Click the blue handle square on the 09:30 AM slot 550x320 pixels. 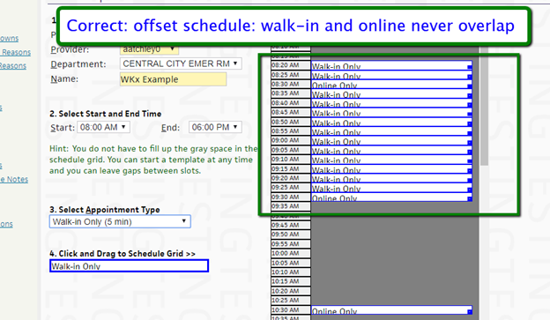tap(470, 199)
